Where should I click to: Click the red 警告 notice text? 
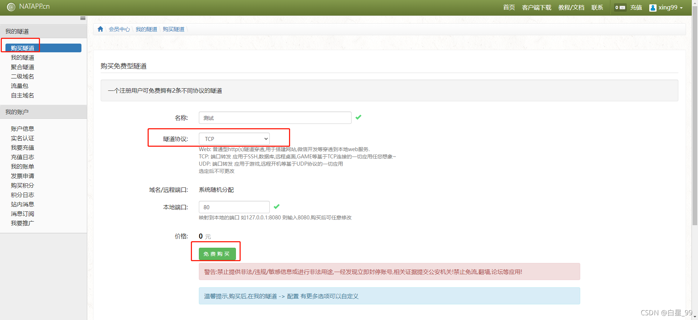pos(363,272)
